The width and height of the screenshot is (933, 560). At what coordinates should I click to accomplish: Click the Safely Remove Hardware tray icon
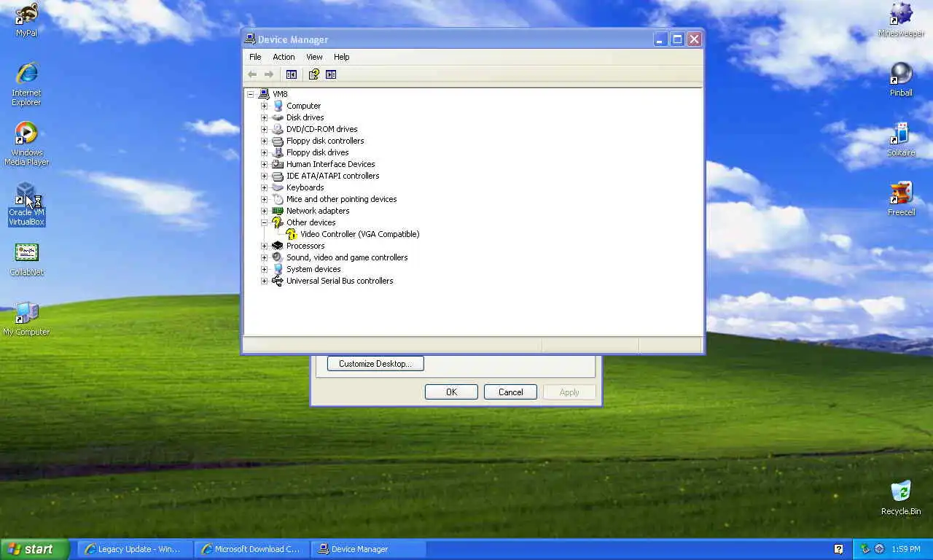(865, 549)
